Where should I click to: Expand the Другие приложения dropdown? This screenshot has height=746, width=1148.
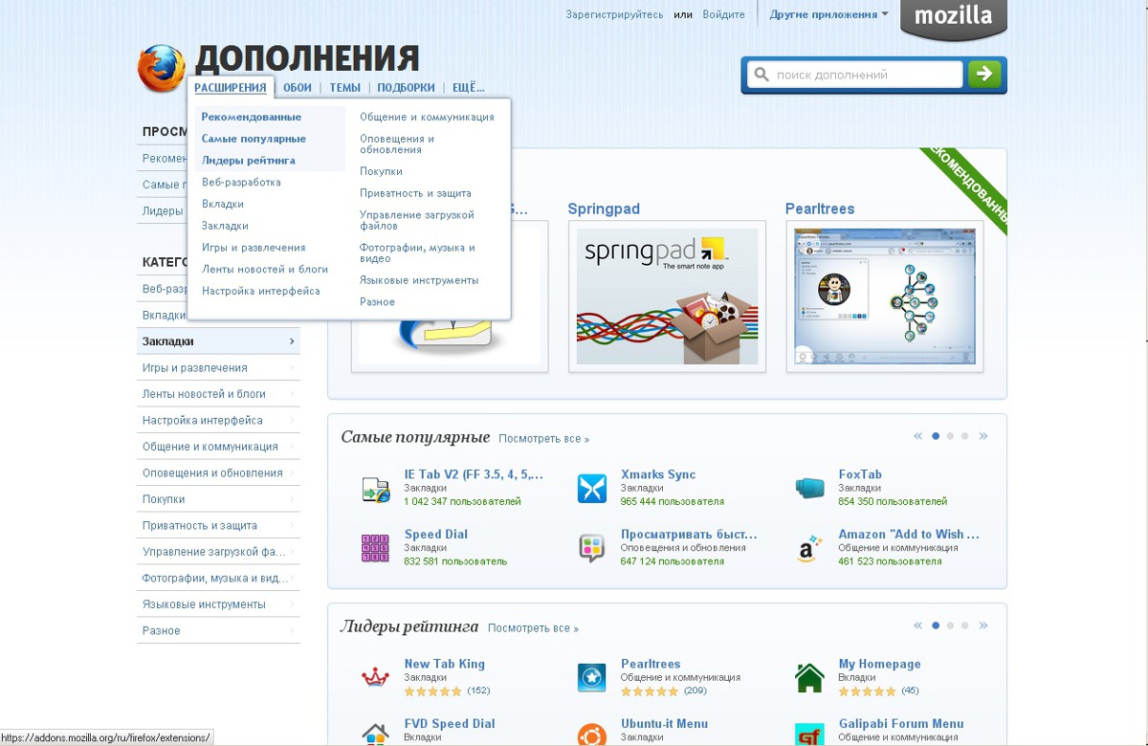coord(828,14)
